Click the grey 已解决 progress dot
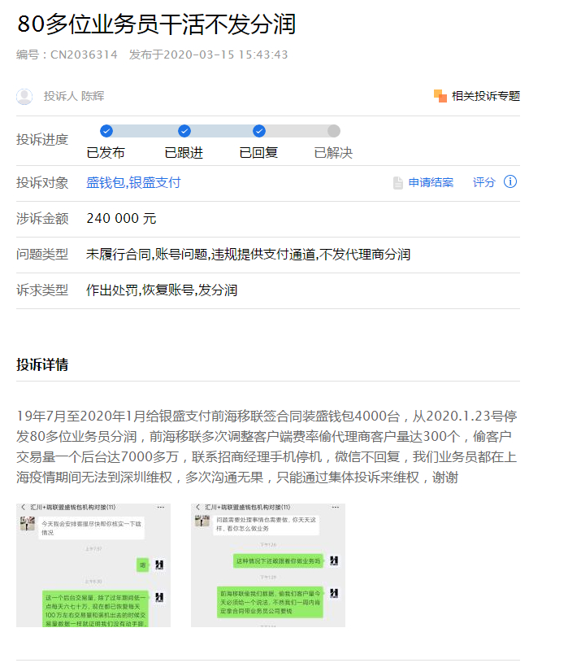This screenshot has width=568, height=663. point(334,131)
